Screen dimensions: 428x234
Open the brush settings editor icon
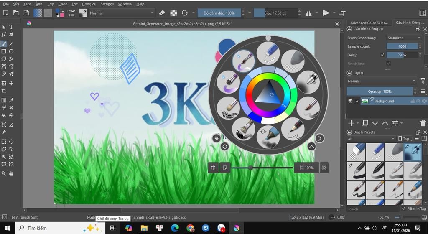72,13
